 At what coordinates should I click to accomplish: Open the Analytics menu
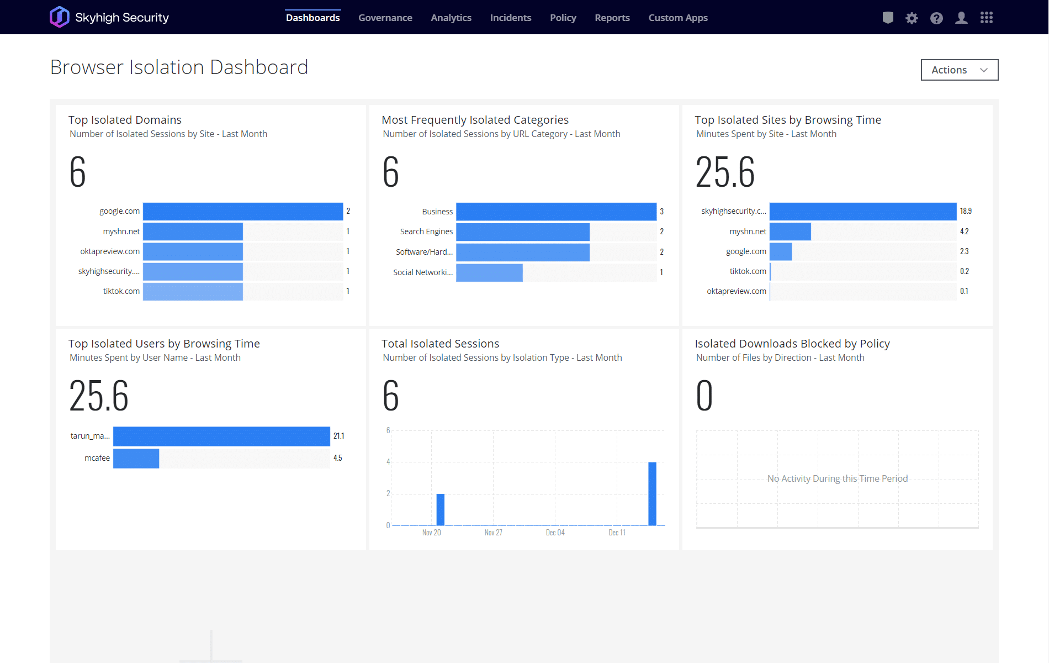tap(451, 18)
